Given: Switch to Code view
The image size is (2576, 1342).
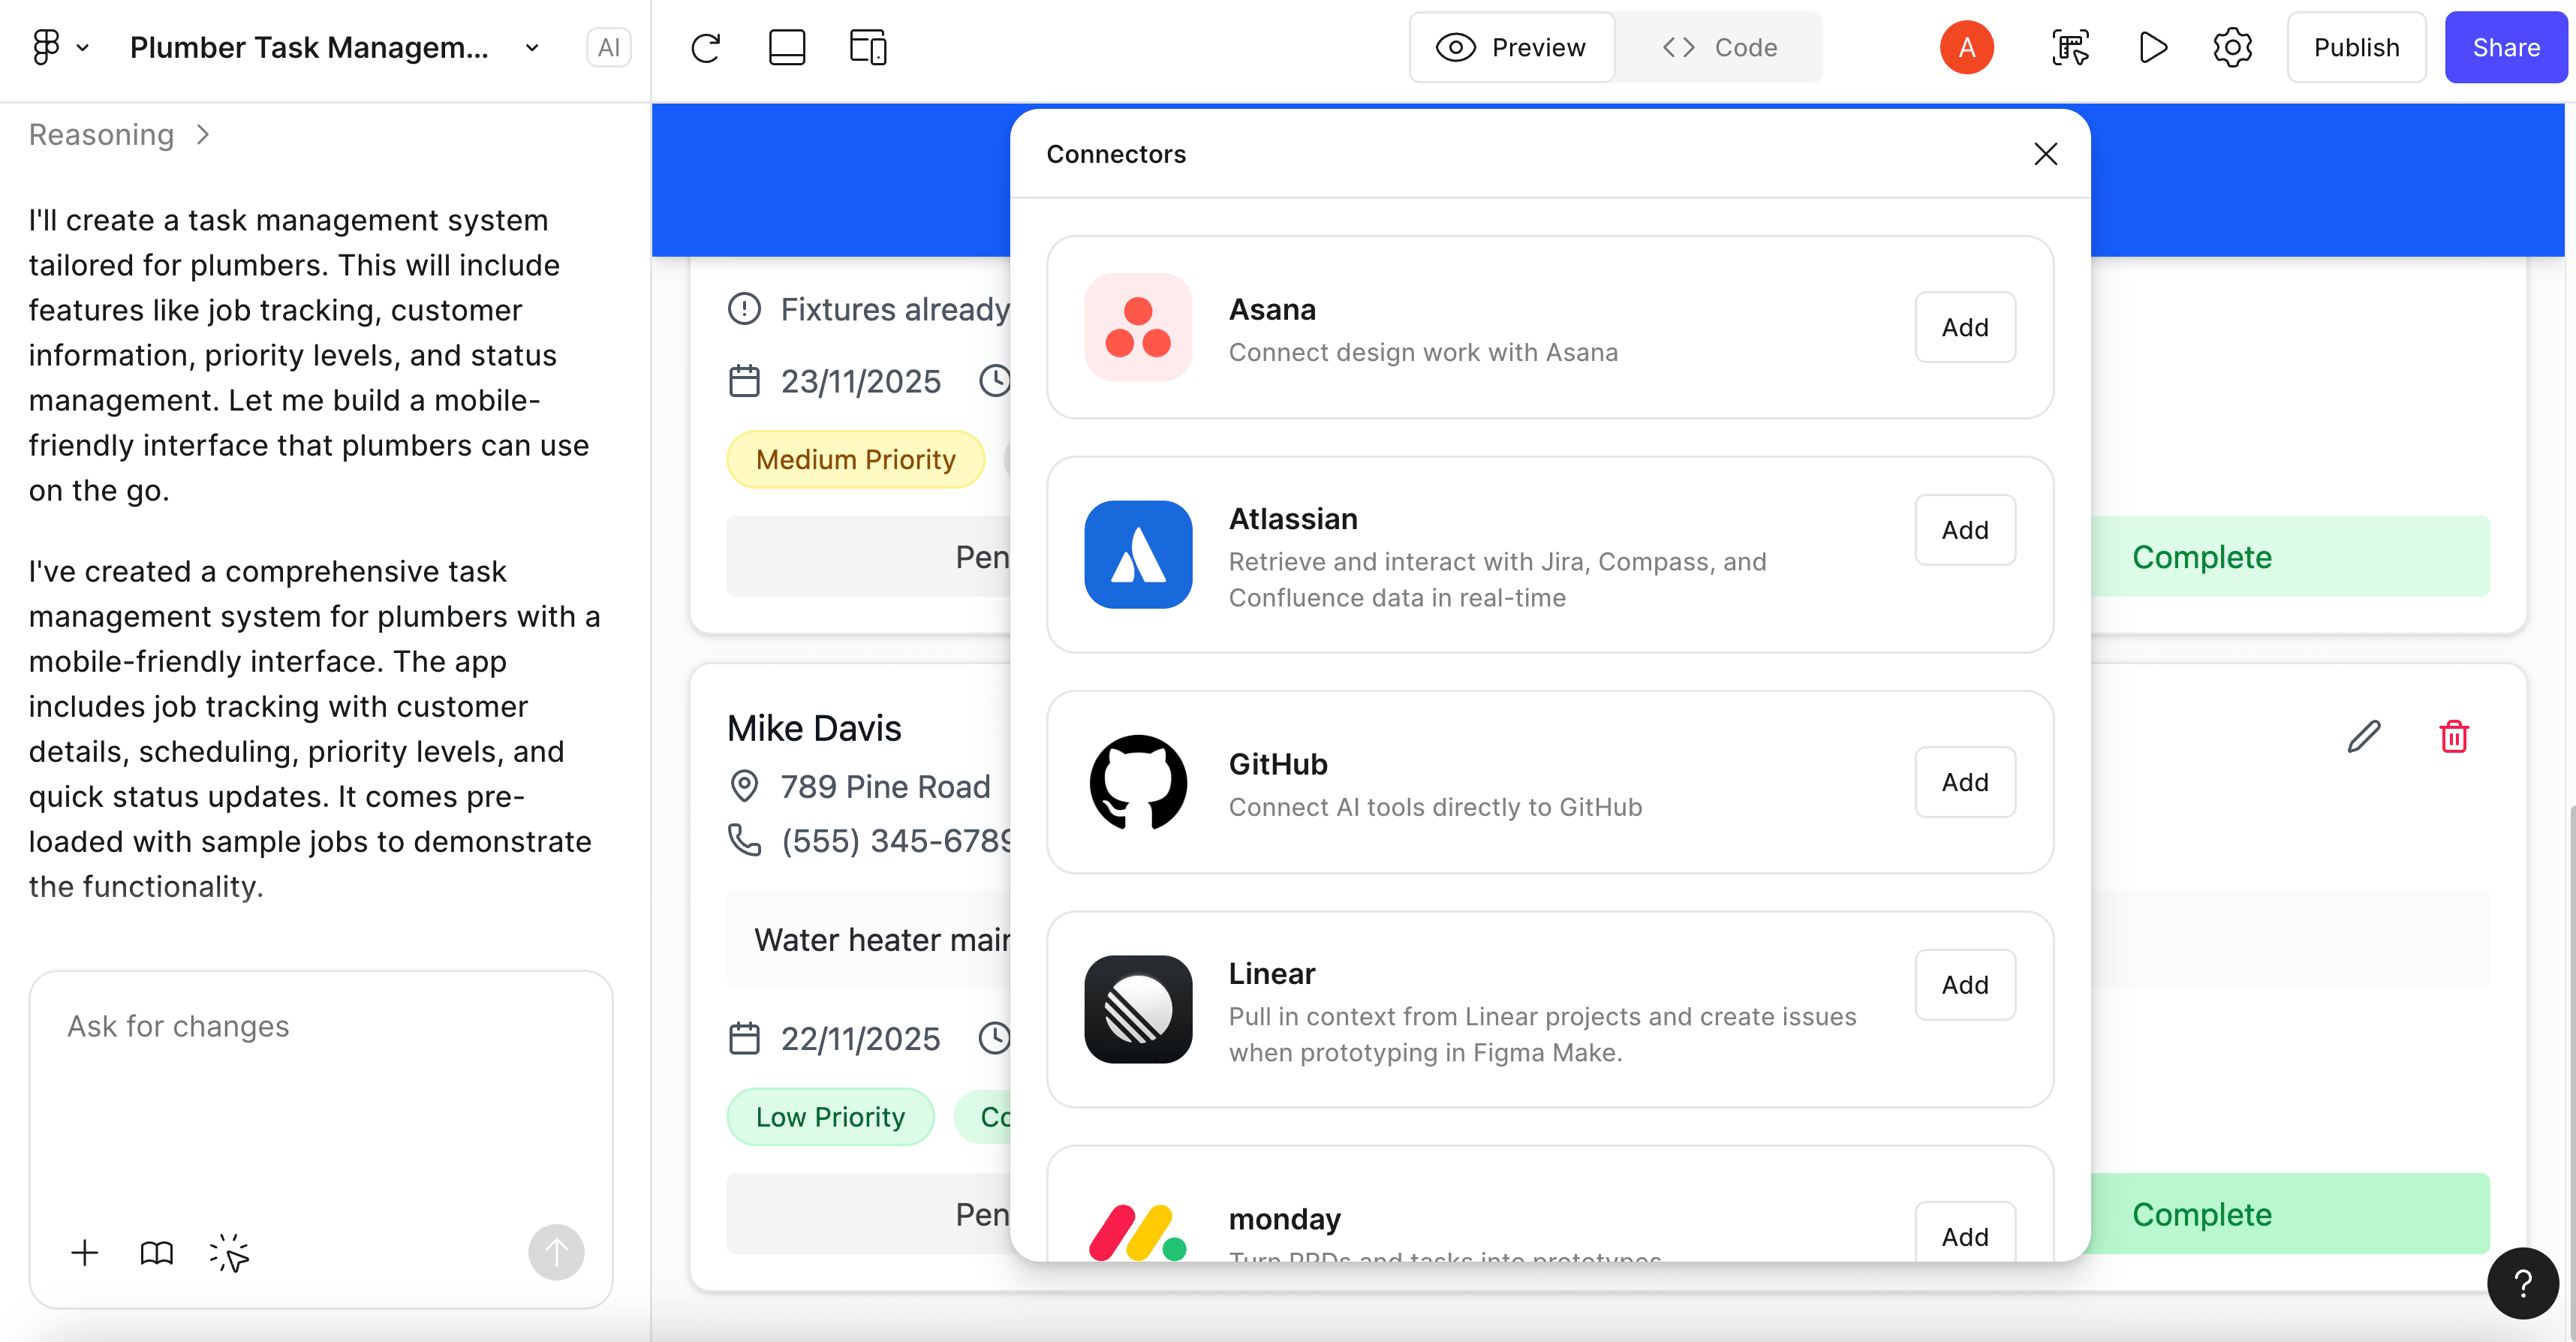Looking at the screenshot, I should pyautogui.click(x=1719, y=47).
